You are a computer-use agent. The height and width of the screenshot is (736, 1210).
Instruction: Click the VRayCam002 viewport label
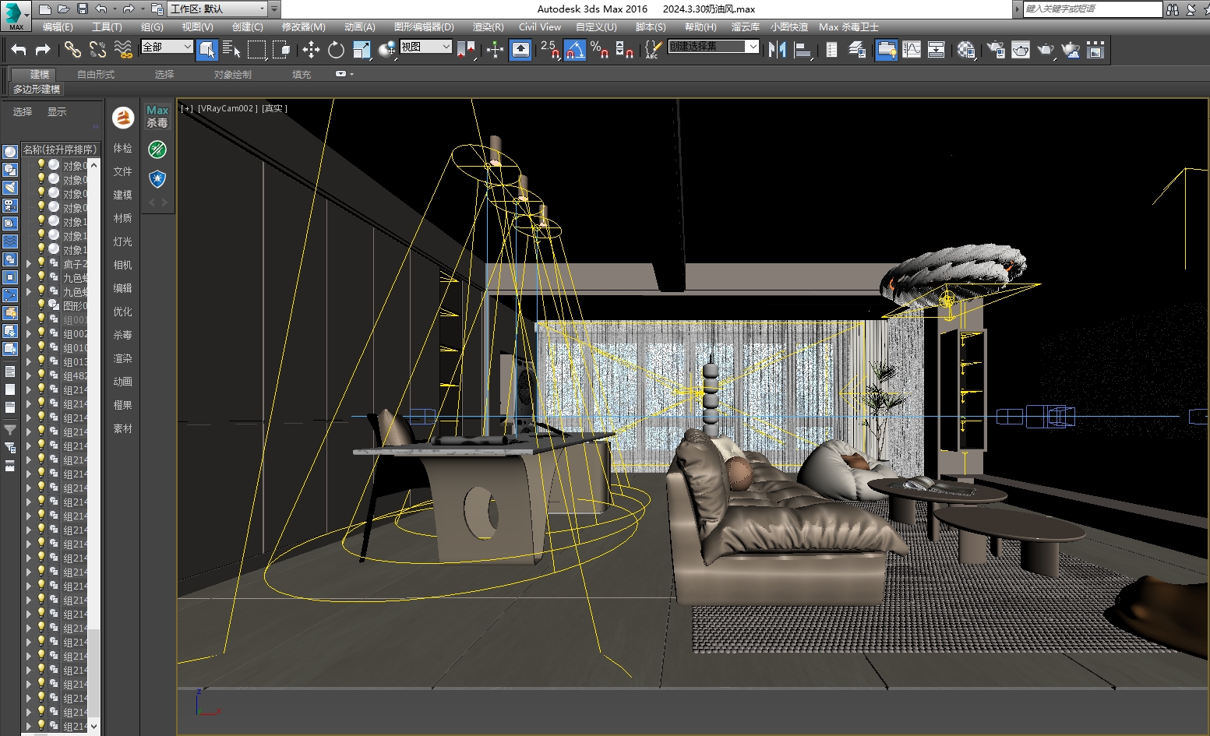coord(227,108)
